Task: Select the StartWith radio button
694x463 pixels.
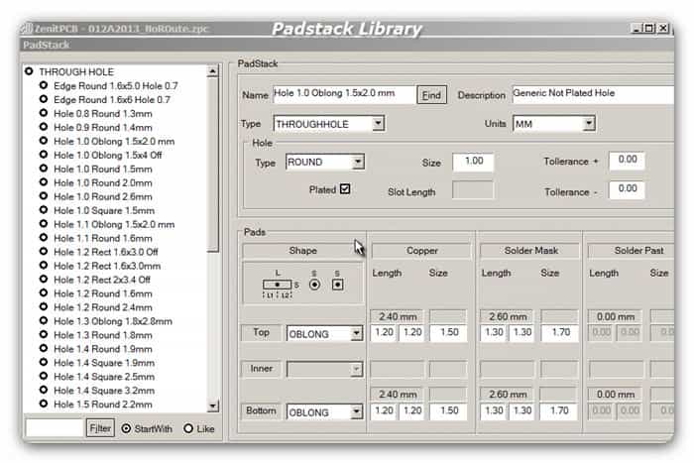Action: point(126,428)
